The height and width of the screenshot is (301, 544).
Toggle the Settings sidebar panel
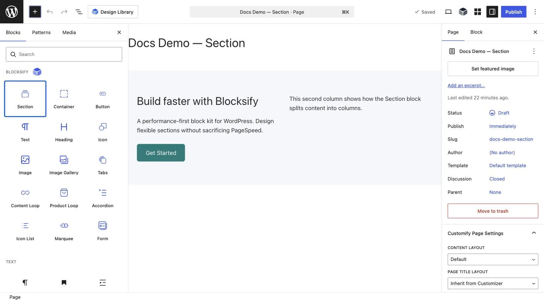492,12
